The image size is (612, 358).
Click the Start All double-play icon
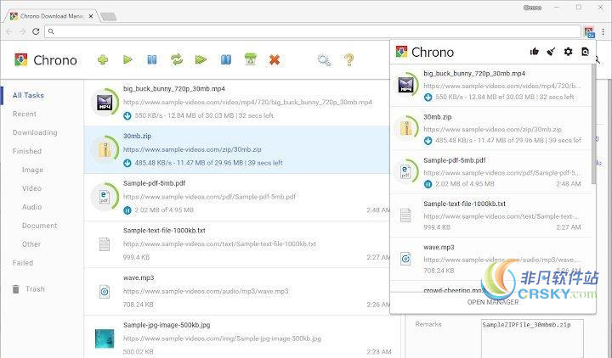(201, 59)
